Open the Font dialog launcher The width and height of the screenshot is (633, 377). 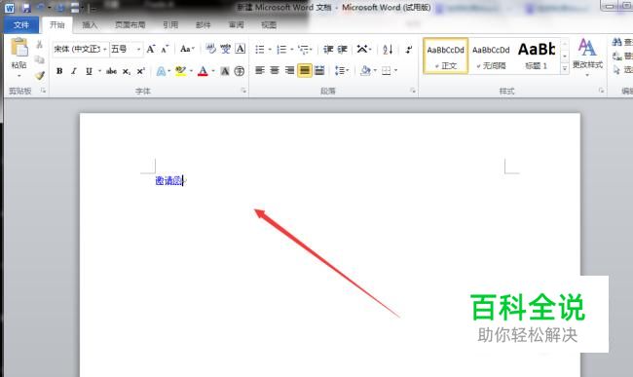point(243,91)
